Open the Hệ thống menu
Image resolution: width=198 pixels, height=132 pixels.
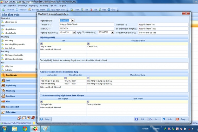tap(44, 6)
